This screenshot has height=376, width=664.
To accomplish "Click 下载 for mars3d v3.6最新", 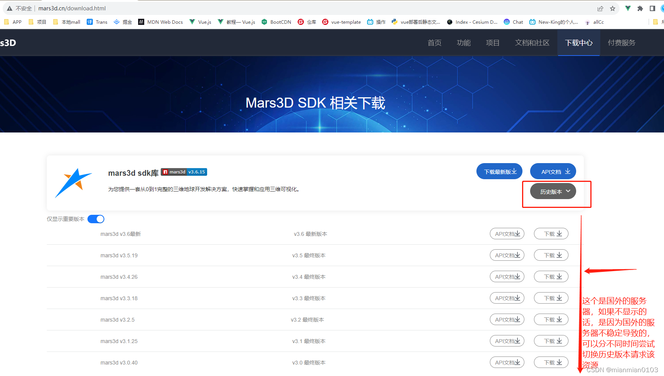I will tap(551, 234).
